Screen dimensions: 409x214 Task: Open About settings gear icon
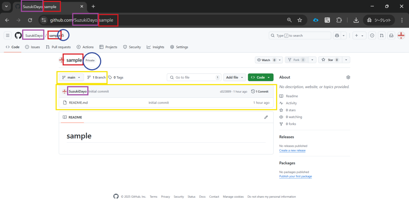coord(348,77)
